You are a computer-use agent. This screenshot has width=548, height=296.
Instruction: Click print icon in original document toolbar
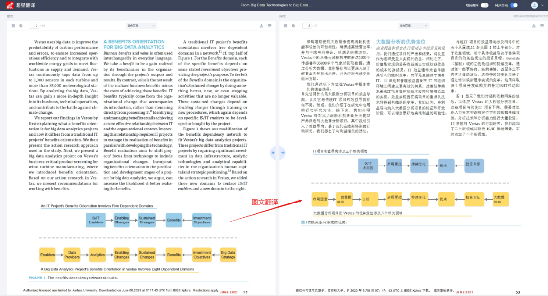[x=270, y=25]
